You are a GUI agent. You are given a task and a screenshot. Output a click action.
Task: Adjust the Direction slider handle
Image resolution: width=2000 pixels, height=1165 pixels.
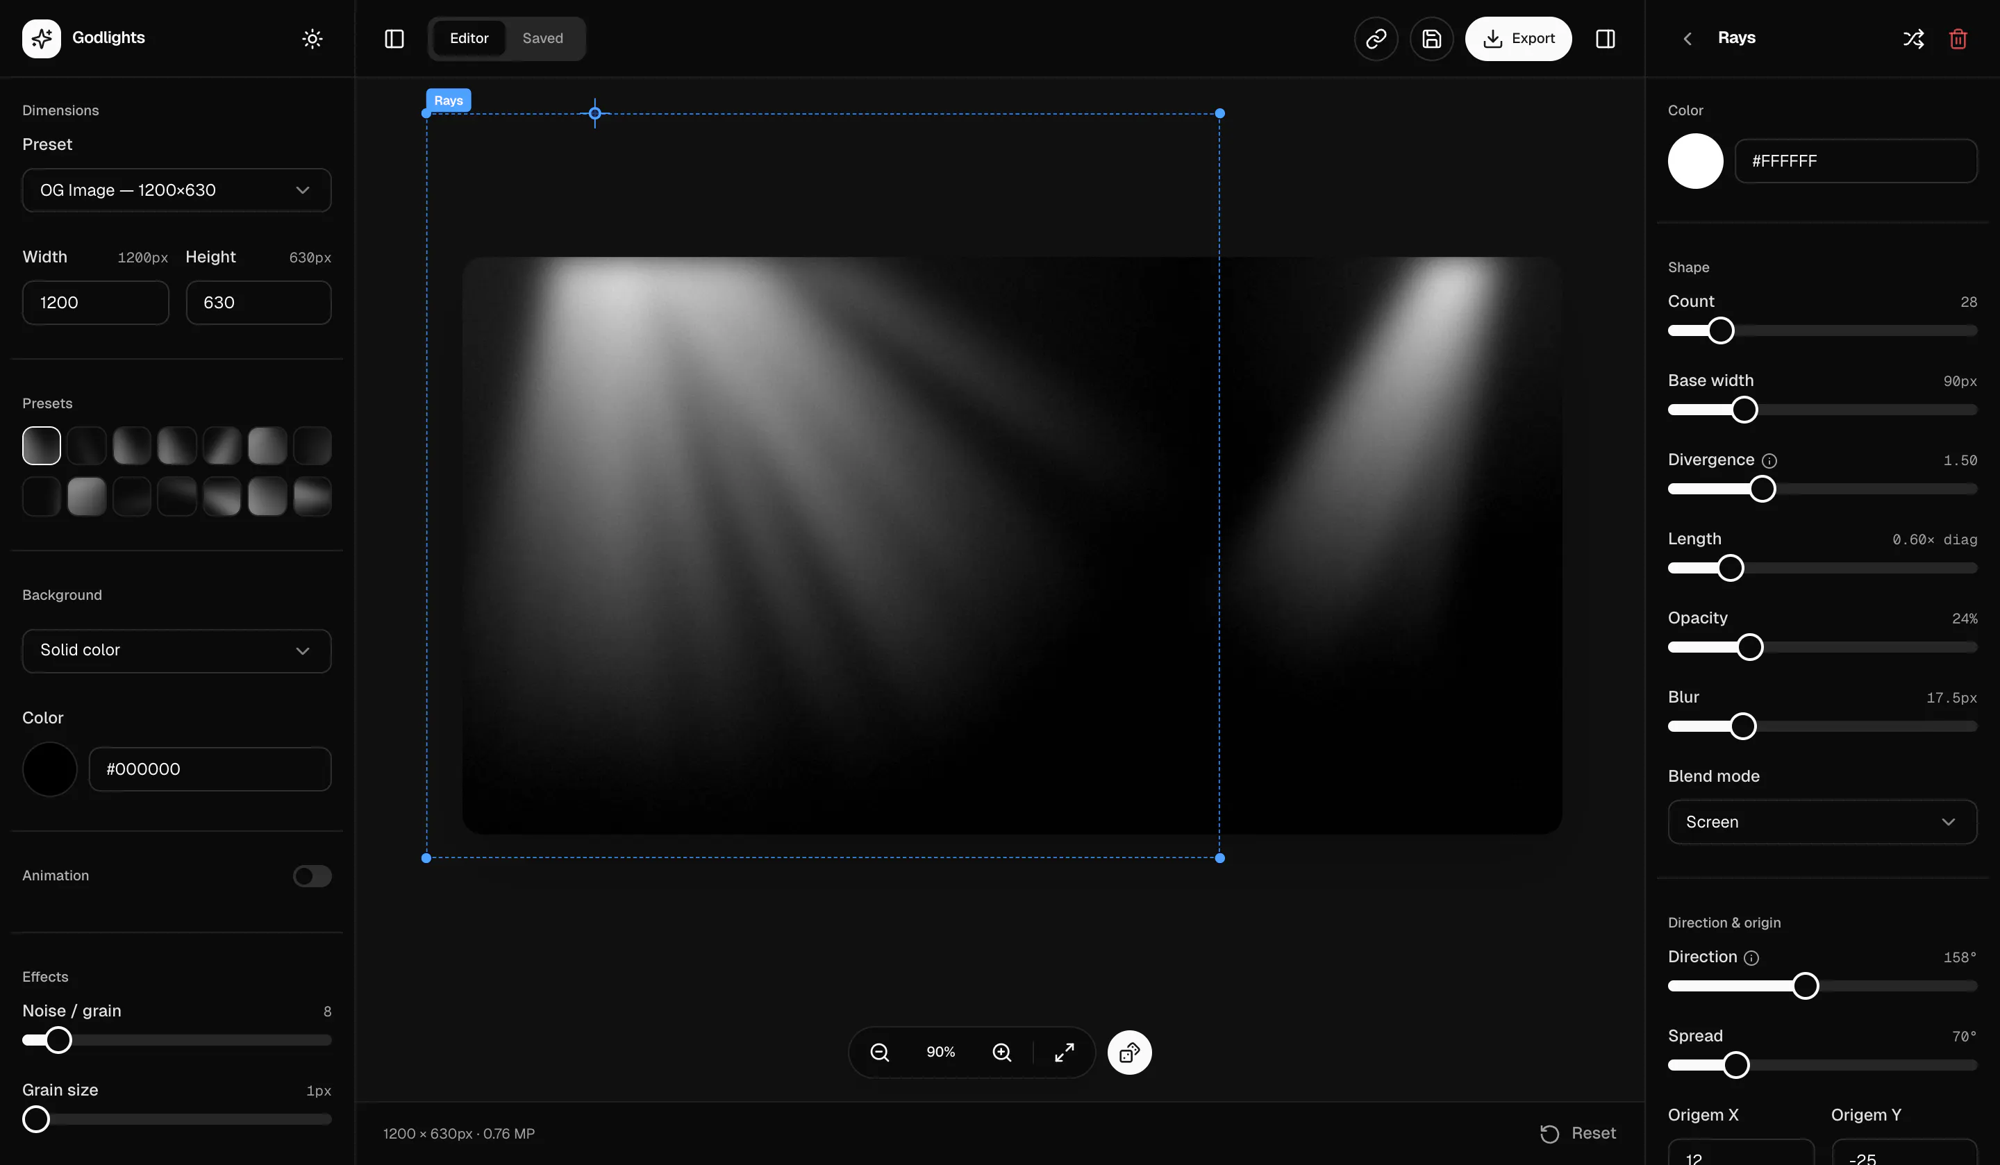(x=1806, y=987)
